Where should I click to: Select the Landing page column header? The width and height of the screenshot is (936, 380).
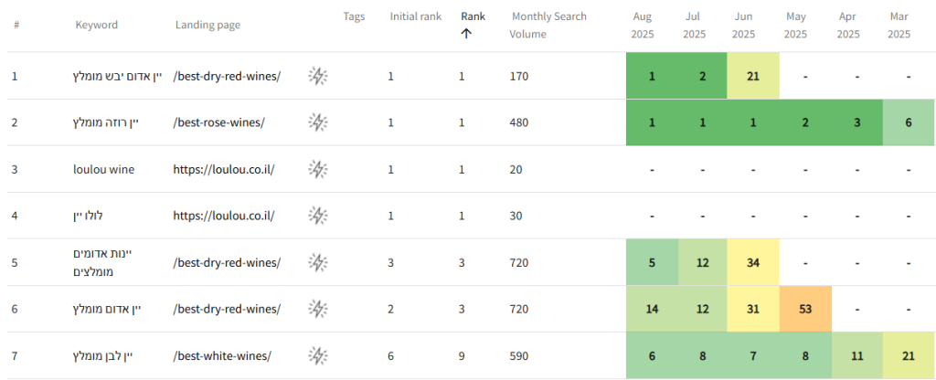pyautogui.click(x=207, y=25)
